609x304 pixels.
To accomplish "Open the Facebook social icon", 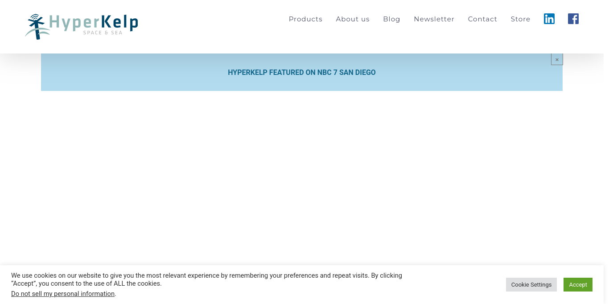I will pos(573,19).
